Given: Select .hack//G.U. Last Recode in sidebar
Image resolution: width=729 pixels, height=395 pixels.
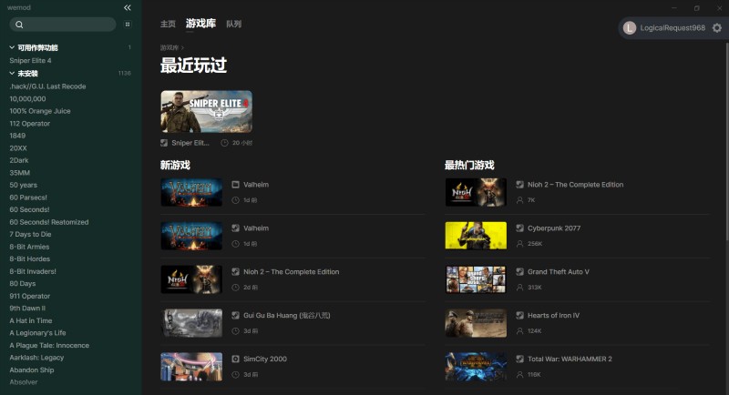Looking at the screenshot, I should (x=48, y=86).
